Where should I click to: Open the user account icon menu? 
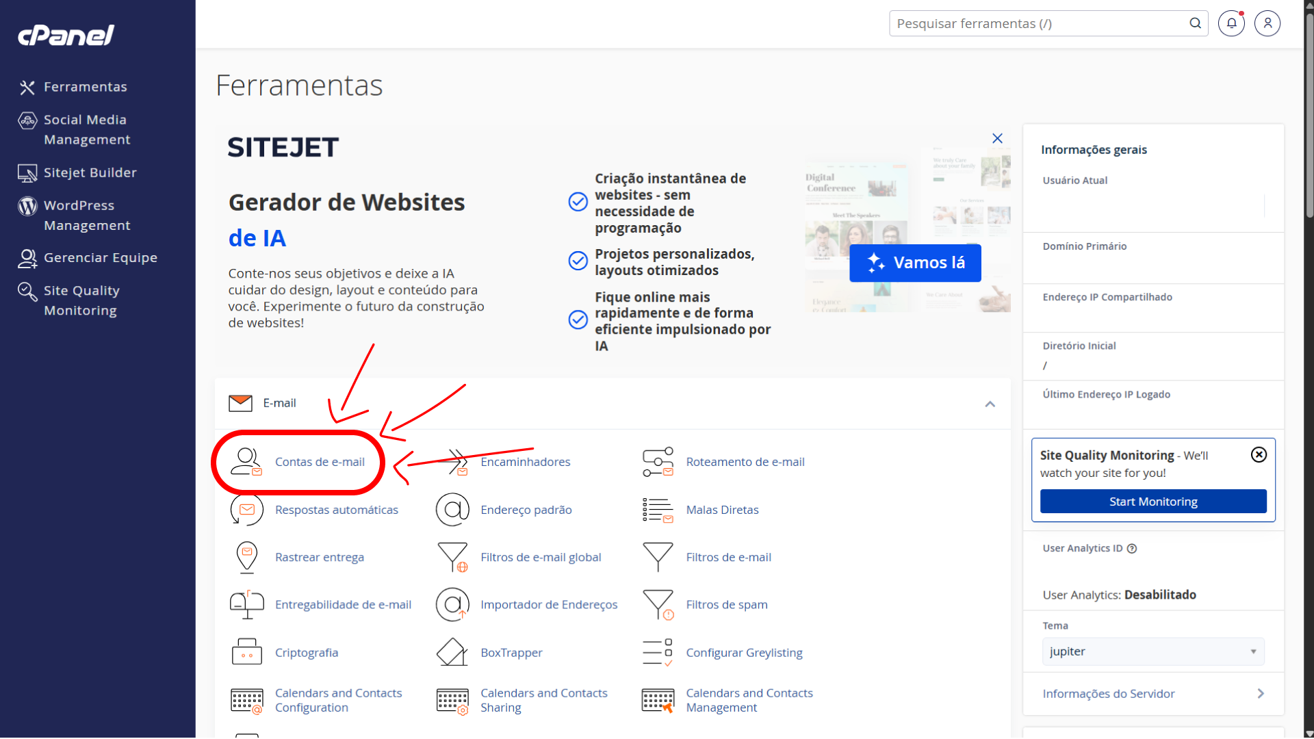click(x=1267, y=23)
